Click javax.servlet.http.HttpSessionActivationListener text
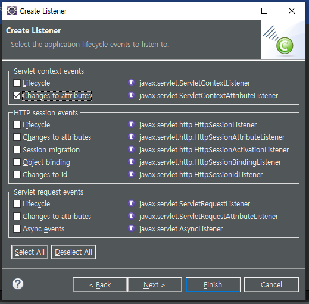309x304 pixels. coord(214,150)
